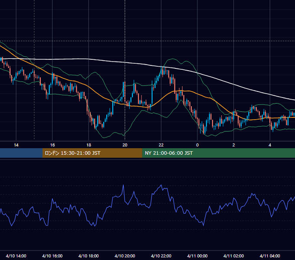This screenshot has height=260, width=295.
Task: Click the 18 hour axis label
Action: (88, 145)
